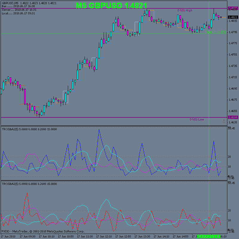Click the 'FXDD - MetaTrader' copyright text
Screen dimensions: 239x239
[x=43, y=232]
